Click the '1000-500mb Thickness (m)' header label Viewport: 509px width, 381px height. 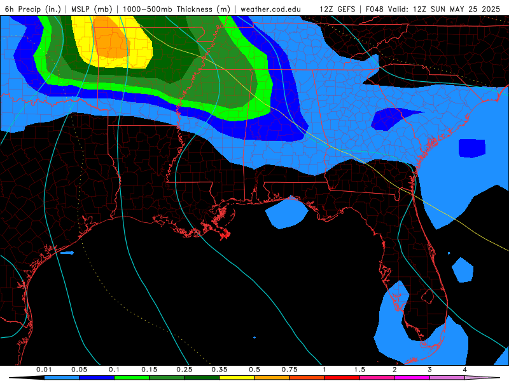176,9
